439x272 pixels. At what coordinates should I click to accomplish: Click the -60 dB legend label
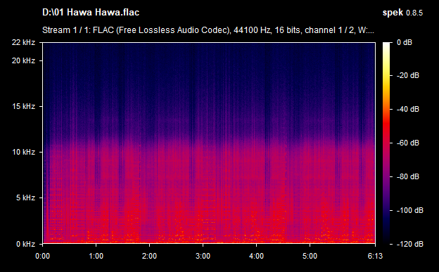click(408, 143)
